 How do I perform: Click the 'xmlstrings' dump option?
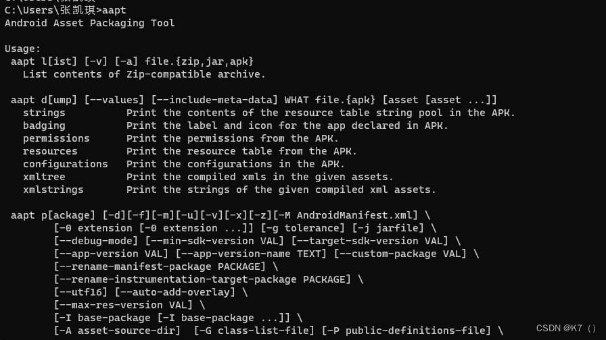point(53,190)
